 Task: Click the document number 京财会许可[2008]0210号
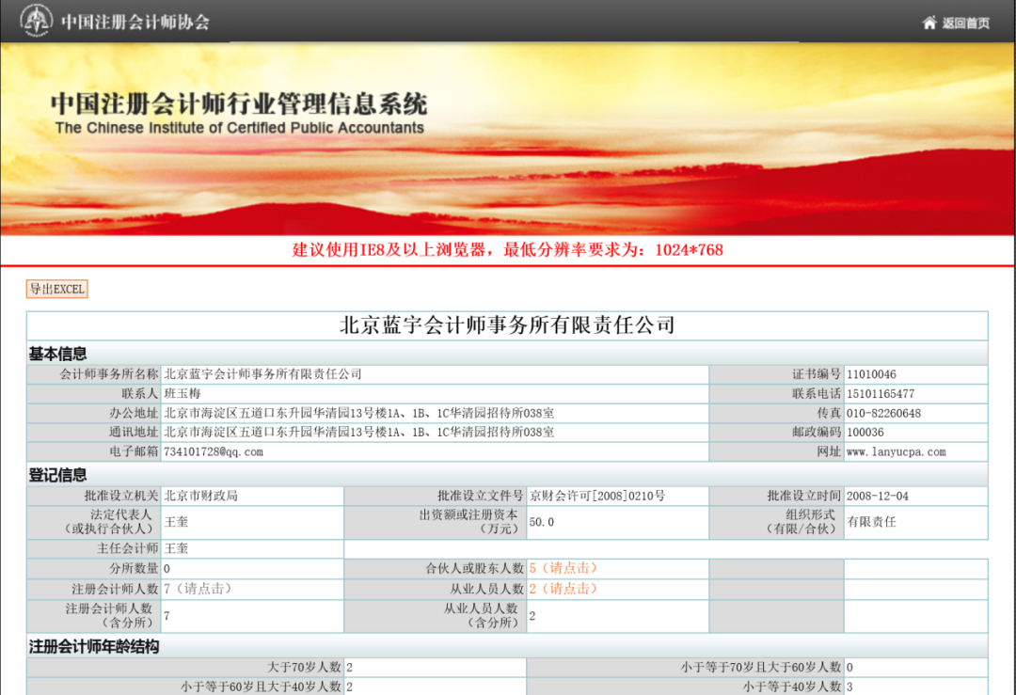point(597,497)
